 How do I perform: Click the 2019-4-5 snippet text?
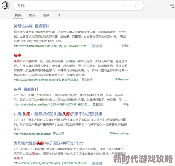[70, 124]
